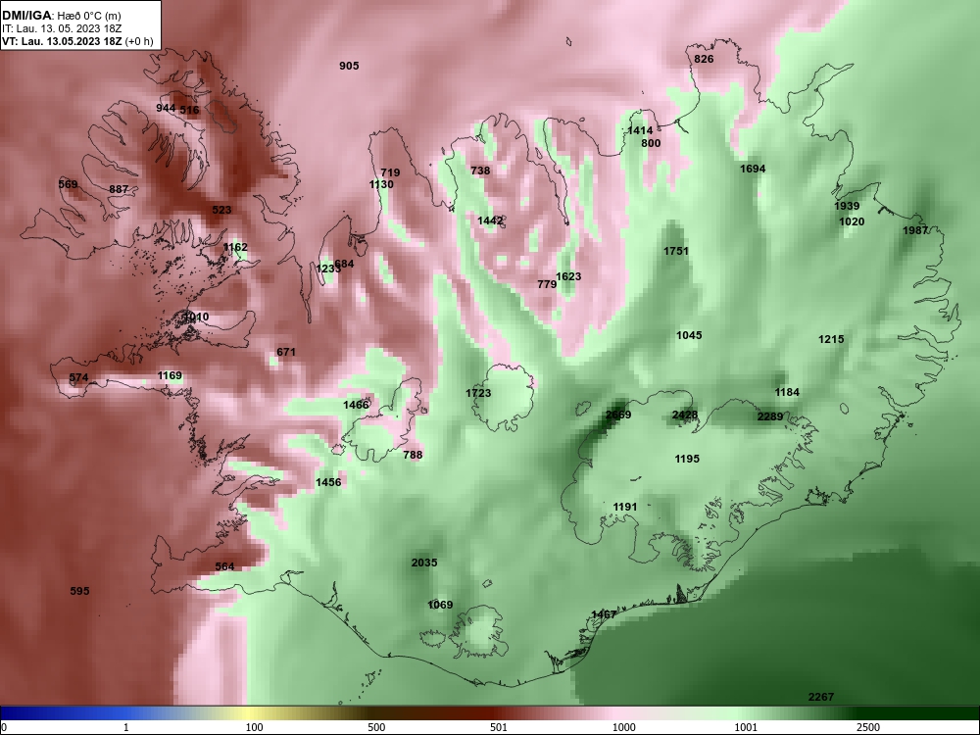Pick the 1694 value in the northeast
The width and height of the screenshot is (980, 735).
(753, 169)
